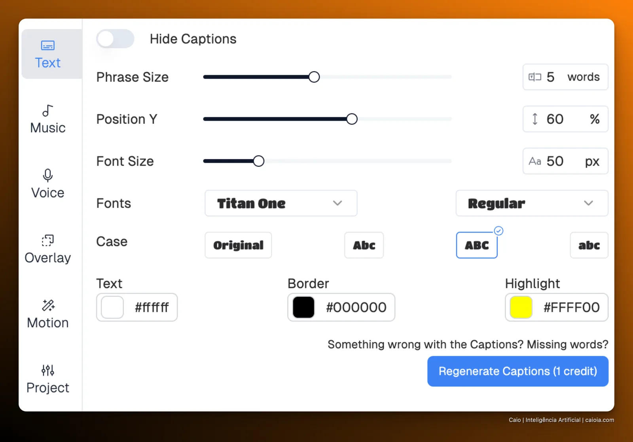The width and height of the screenshot is (633, 442).
Task: Choose the Abc capitalized case button
Action: pyautogui.click(x=364, y=245)
